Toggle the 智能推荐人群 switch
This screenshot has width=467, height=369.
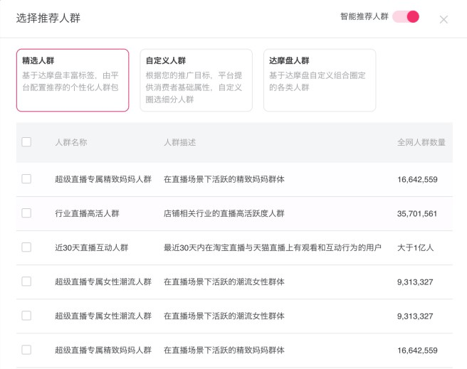(x=406, y=16)
